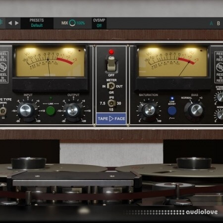The width and height of the screenshot is (223, 223).
Task: Click the NOISE knob
Action: click(220, 115)
